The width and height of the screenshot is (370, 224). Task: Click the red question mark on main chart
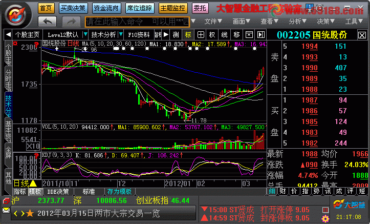36,44
